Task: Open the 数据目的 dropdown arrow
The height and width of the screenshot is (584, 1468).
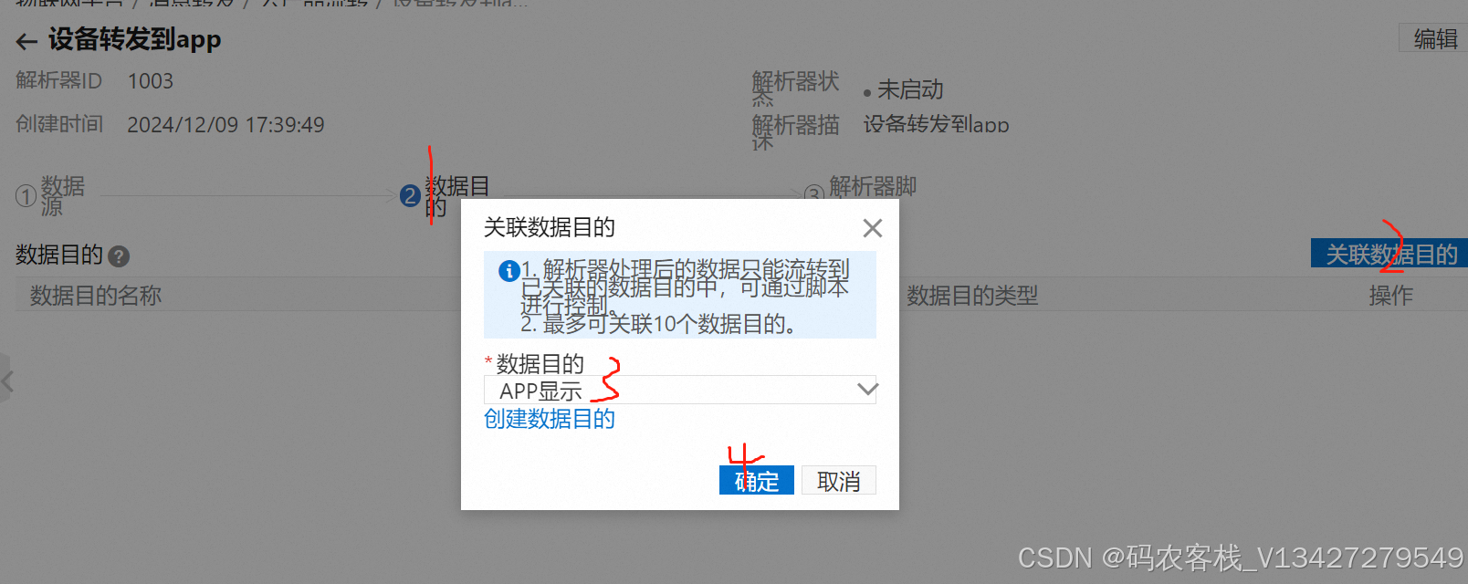Action: coord(867,390)
